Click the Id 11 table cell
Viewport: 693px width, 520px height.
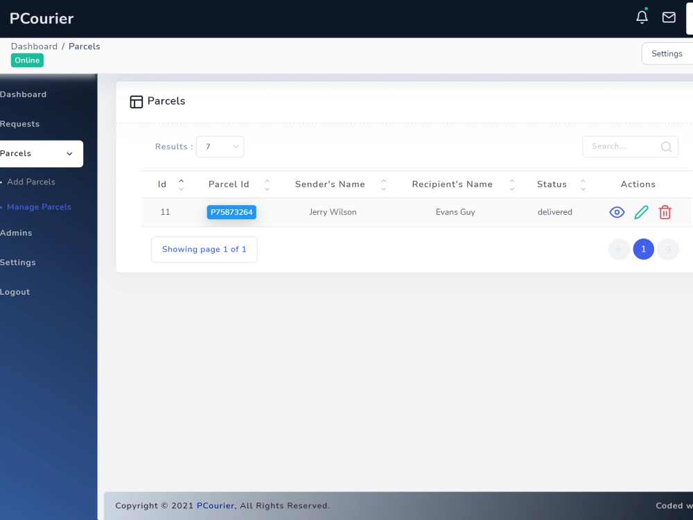point(166,212)
